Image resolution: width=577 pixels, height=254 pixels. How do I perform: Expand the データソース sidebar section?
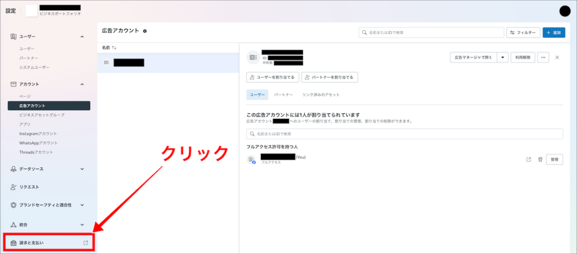[x=82, y=169]
